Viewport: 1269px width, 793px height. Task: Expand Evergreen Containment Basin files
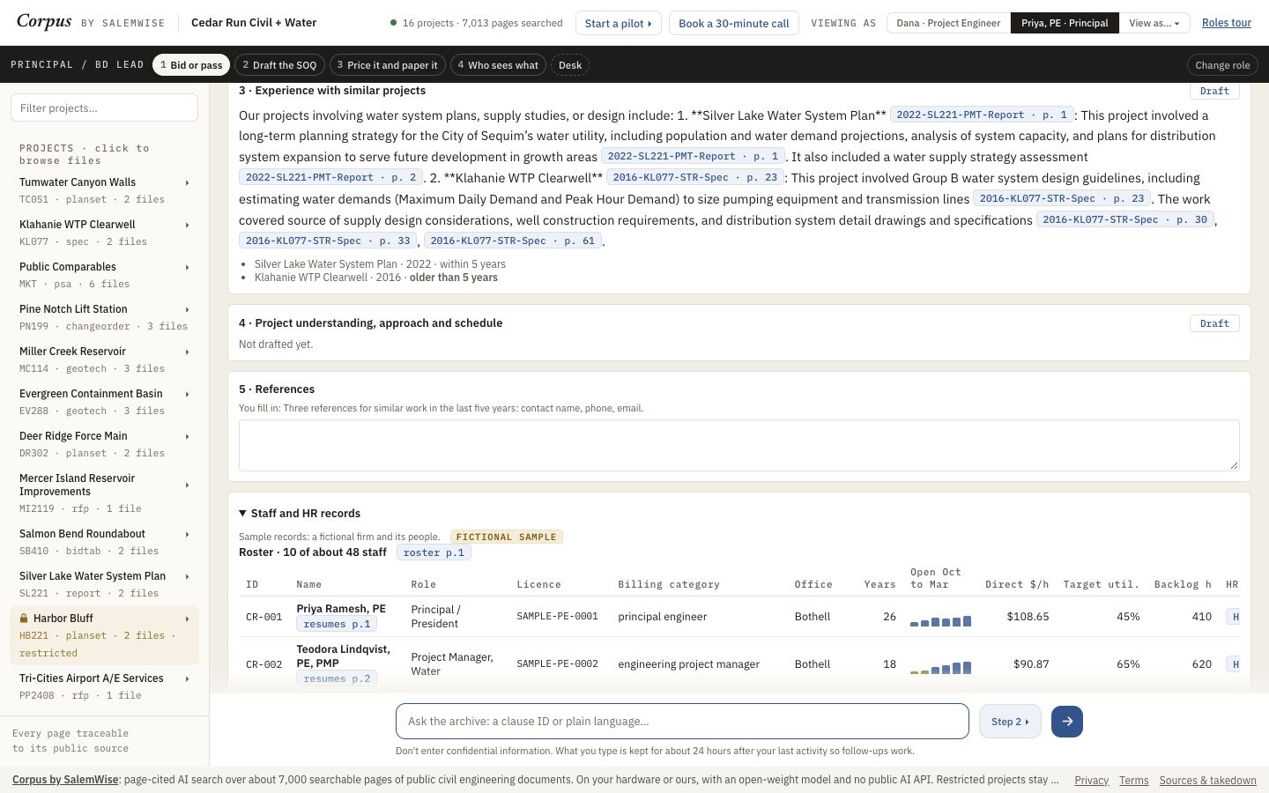tap(187, 394)
